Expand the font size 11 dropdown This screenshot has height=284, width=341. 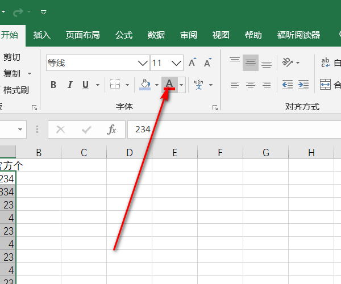point(176,62)
